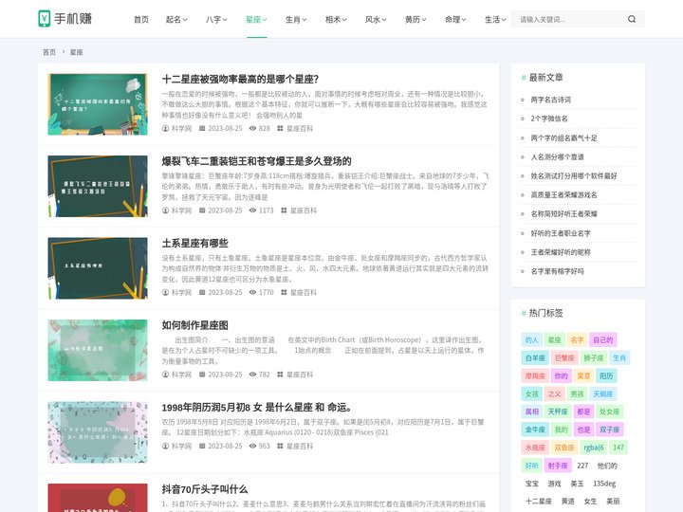The height and width of the screenshot is (512, 683).
Task: Open the 黄历 dropdown
Action: (x=415, y=20)
